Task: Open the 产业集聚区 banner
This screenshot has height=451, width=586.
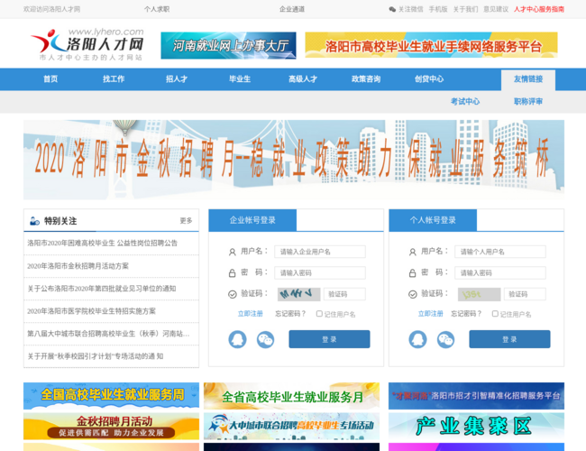Action: (477, 427)
